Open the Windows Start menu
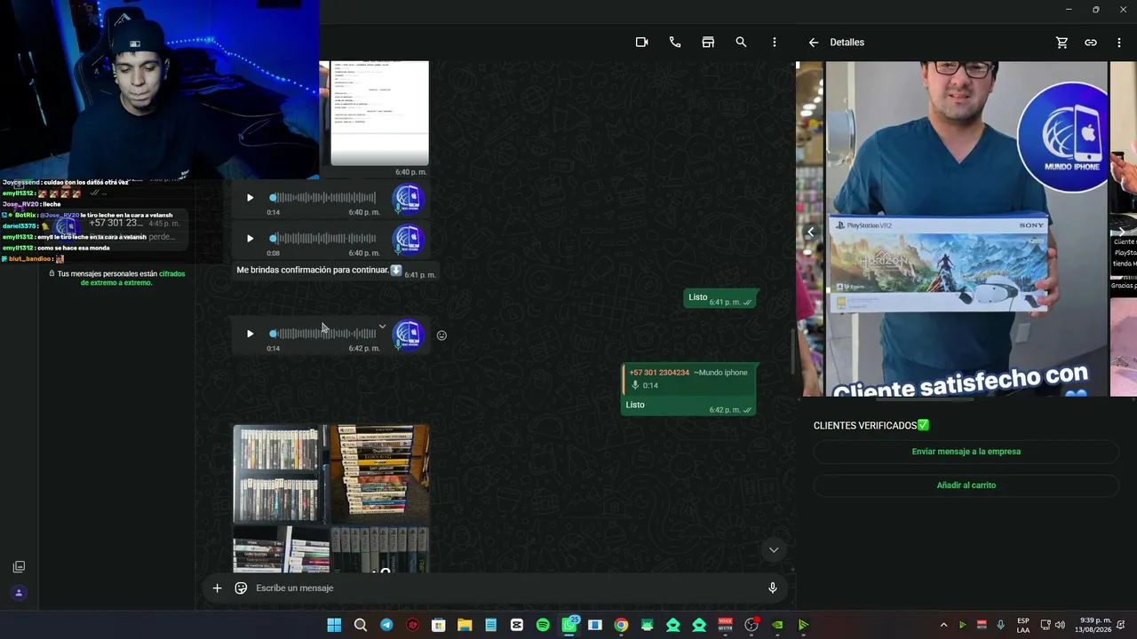The width and height of the screenshot is (1137, 639). tap(334, 626)
